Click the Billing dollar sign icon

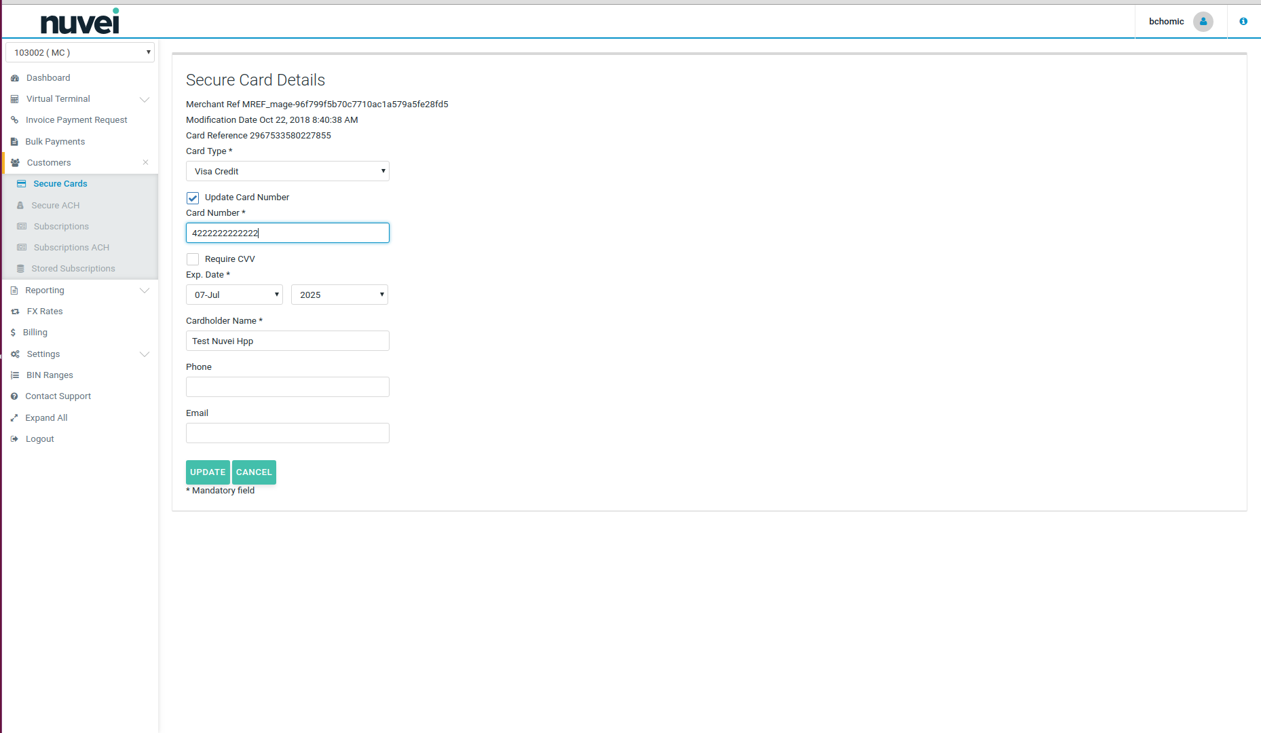[13, 333]
